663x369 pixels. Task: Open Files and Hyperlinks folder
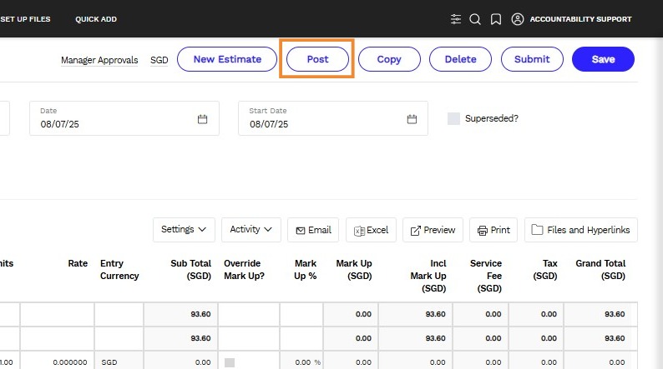point(580,230)
